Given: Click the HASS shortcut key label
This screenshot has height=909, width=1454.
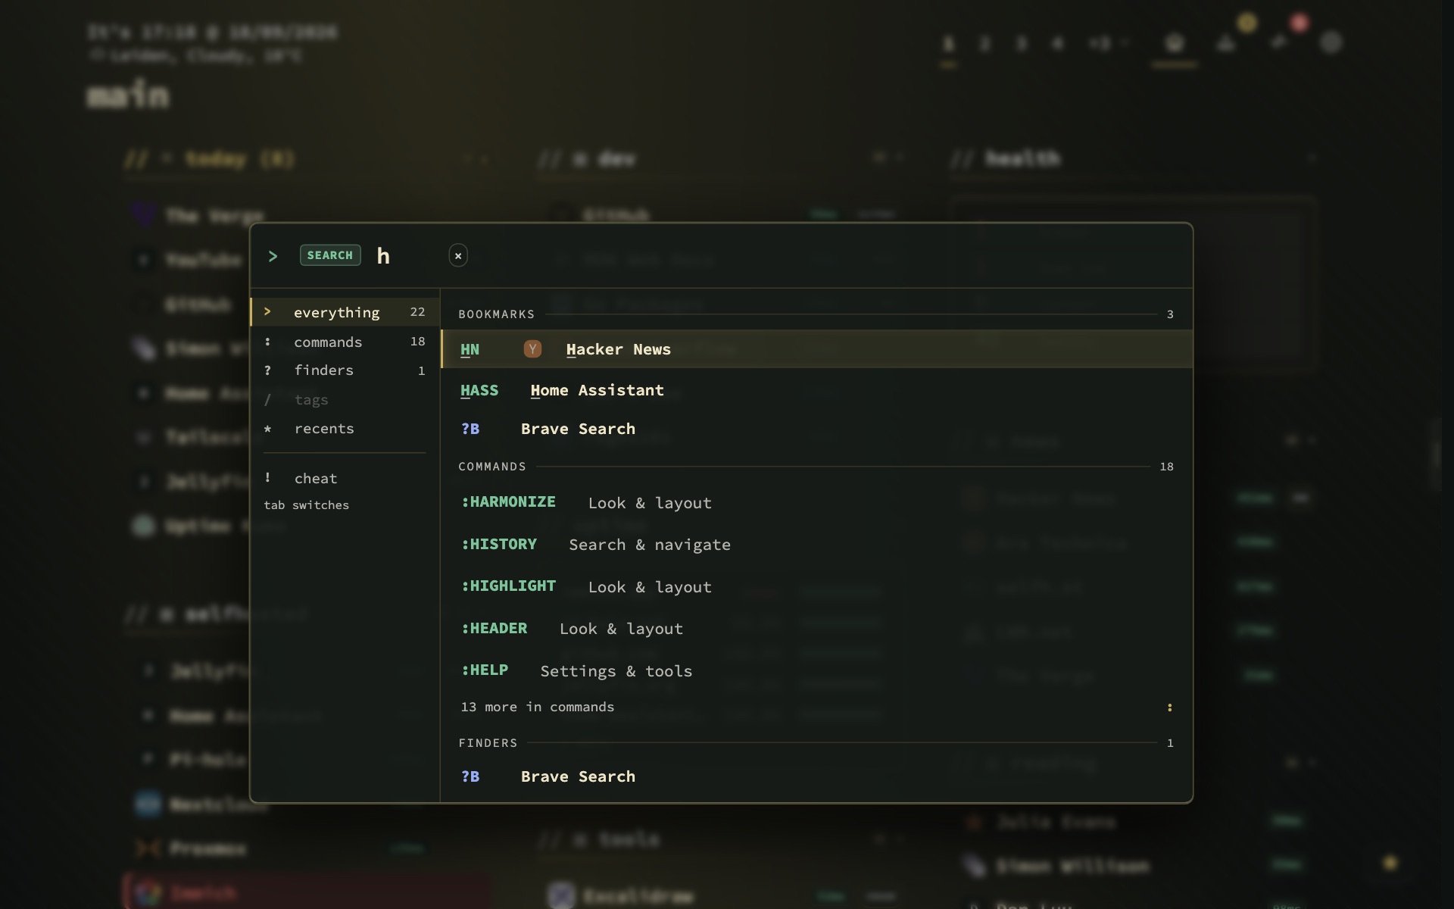Looking at the screenshot, I should (x=479, y=390).
